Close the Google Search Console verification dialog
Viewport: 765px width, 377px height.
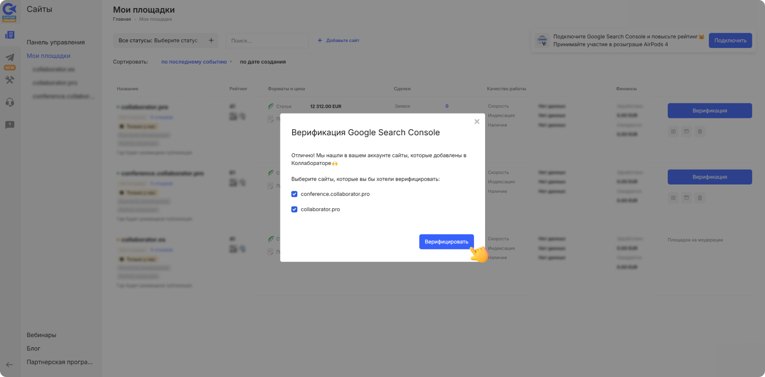point(477,122)
